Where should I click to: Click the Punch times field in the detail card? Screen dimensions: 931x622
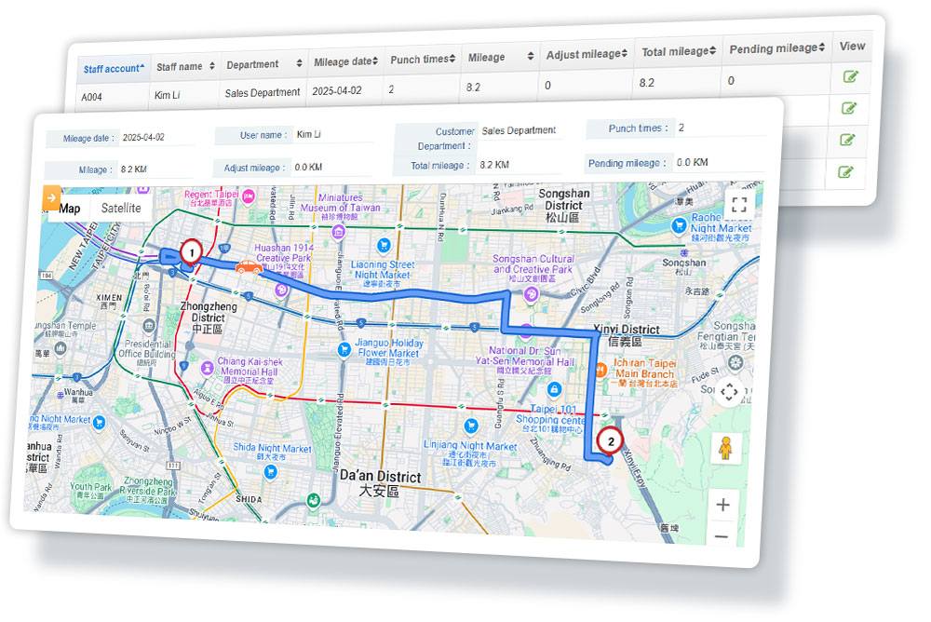(x=721, y=128)
